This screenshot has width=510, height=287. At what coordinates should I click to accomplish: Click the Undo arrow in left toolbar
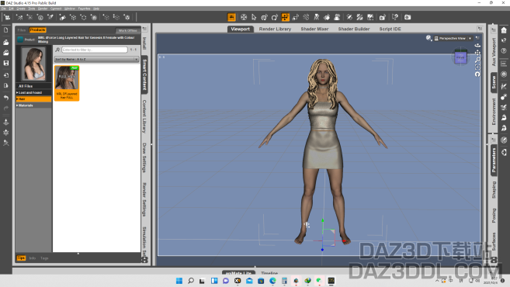click(6, 98)
